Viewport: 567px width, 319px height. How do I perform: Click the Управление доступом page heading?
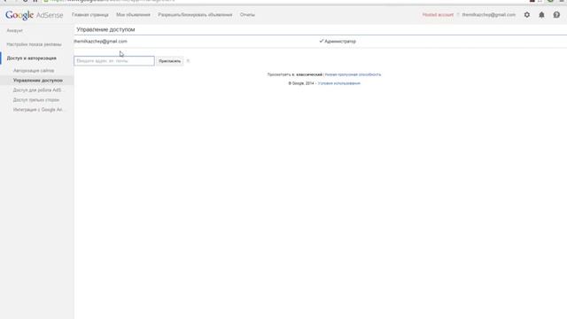105,29
